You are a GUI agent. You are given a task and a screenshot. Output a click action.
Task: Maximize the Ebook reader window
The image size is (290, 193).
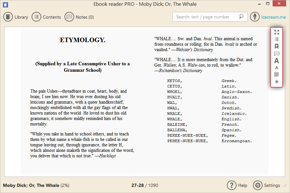click(268, 4)
